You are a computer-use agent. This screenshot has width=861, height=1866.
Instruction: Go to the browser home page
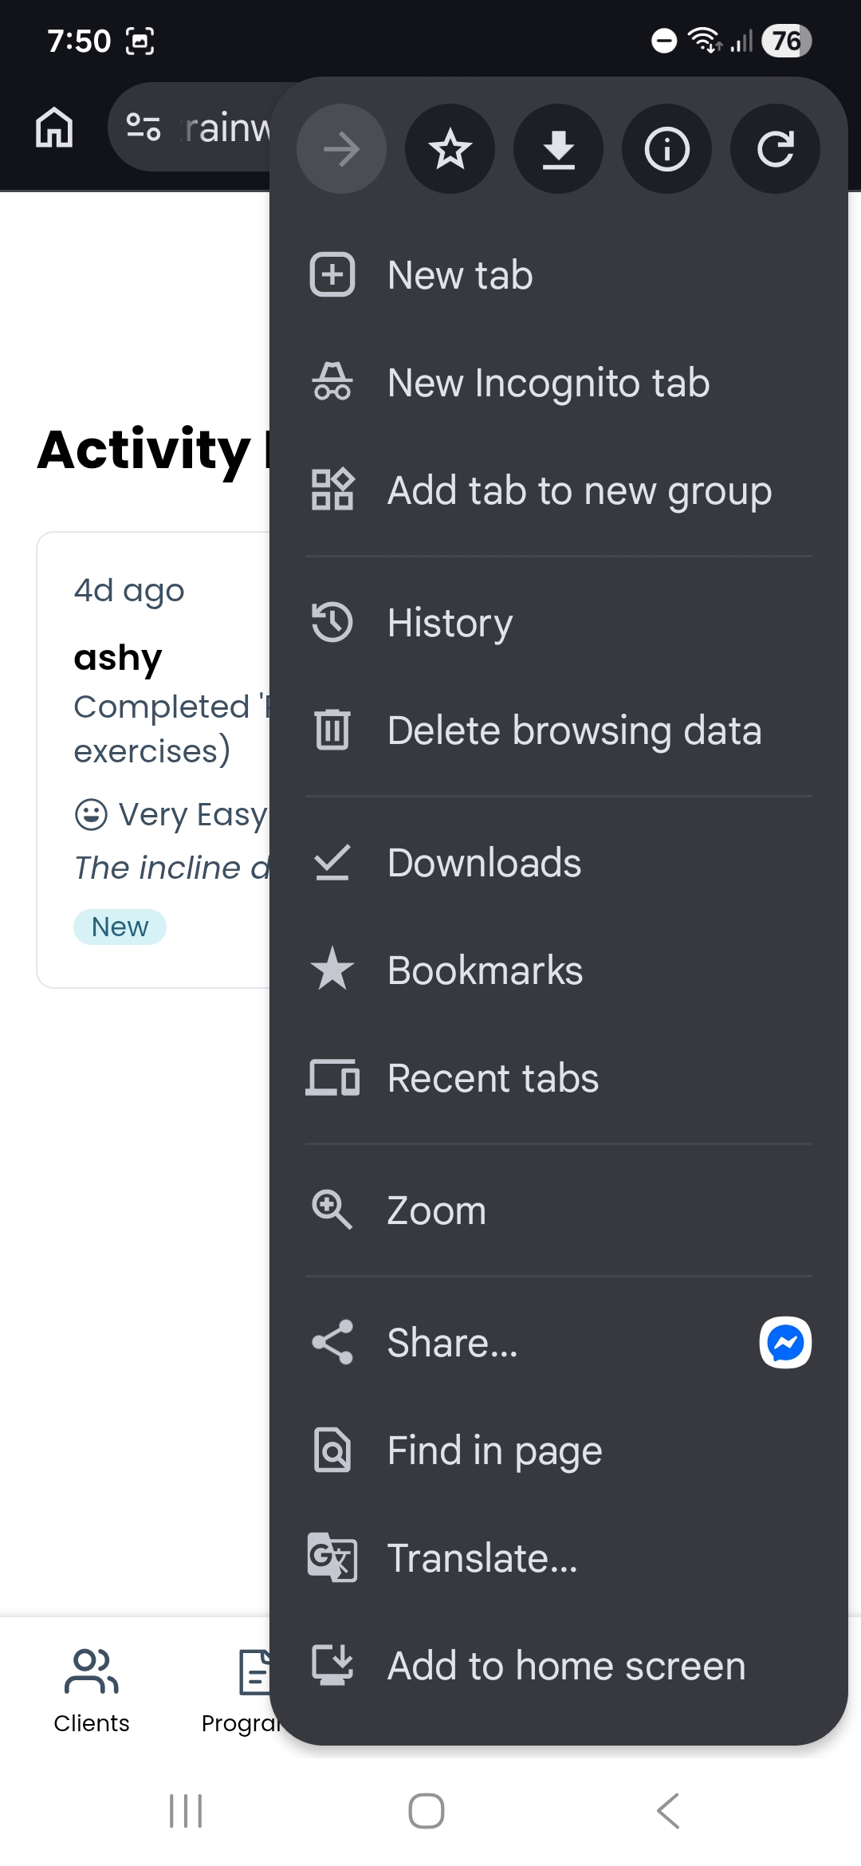click(53, 128)
